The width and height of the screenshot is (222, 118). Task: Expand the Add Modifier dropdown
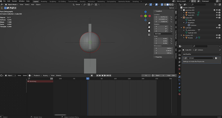point(202,54)
